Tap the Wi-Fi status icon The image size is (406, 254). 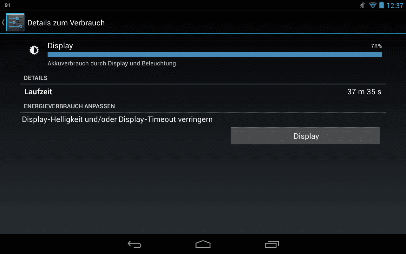coord(373,5)
